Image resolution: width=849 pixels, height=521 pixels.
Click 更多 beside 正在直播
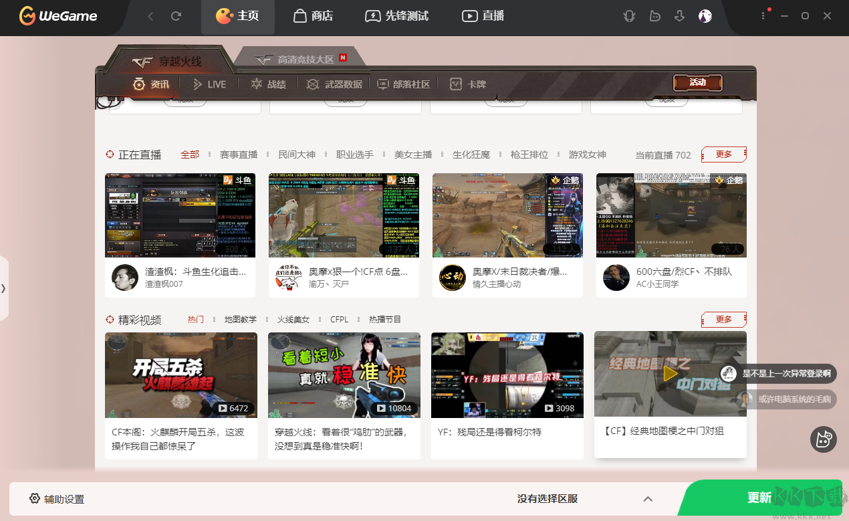pyautogui.click(x=724, y=154)
